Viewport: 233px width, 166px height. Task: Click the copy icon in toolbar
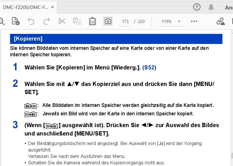click(x=77, y=21)
